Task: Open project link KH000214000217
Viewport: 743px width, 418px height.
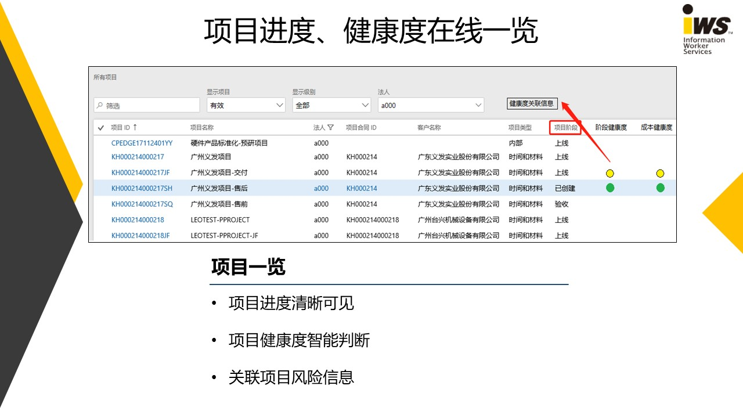Action: 138,157
